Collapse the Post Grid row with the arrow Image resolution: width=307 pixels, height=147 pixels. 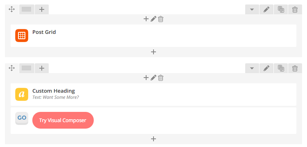click(252, 9)
